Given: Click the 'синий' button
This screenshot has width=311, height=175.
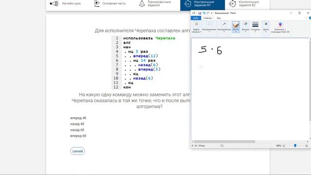Looking at the screenshot, I should click(78, 151).
